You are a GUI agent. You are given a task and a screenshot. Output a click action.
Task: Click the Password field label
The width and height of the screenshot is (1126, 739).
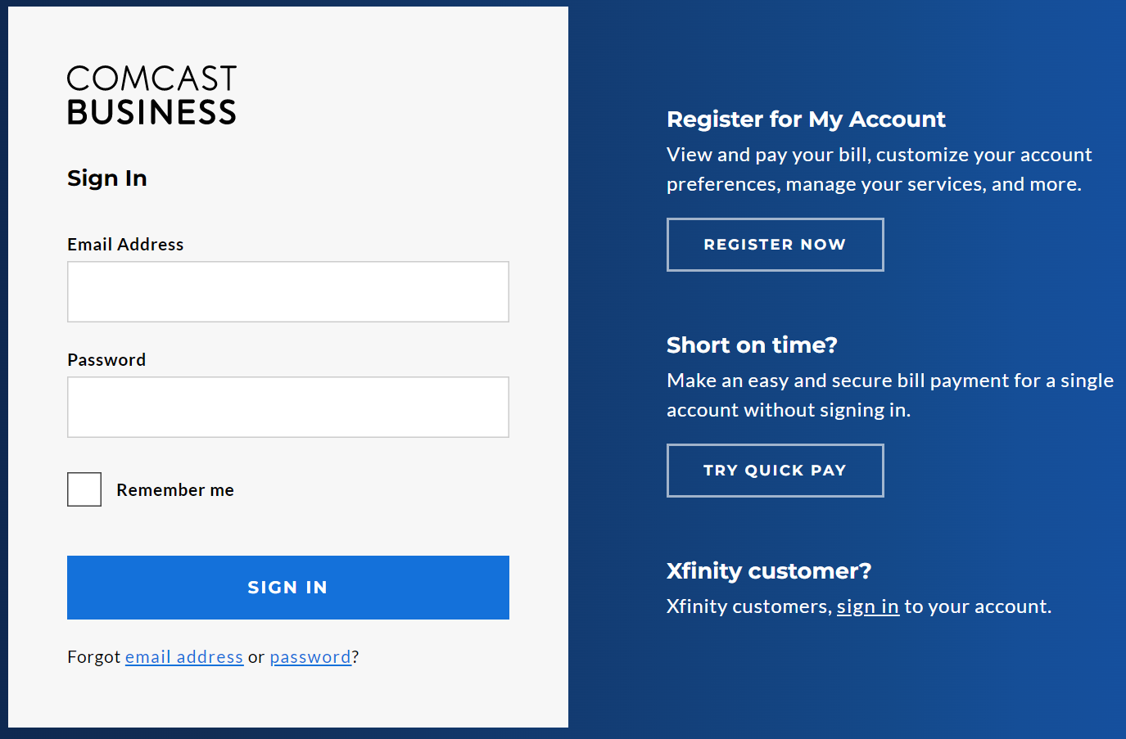(x=106, y=359)
